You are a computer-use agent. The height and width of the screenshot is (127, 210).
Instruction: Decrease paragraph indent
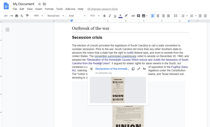click(200, 16)
